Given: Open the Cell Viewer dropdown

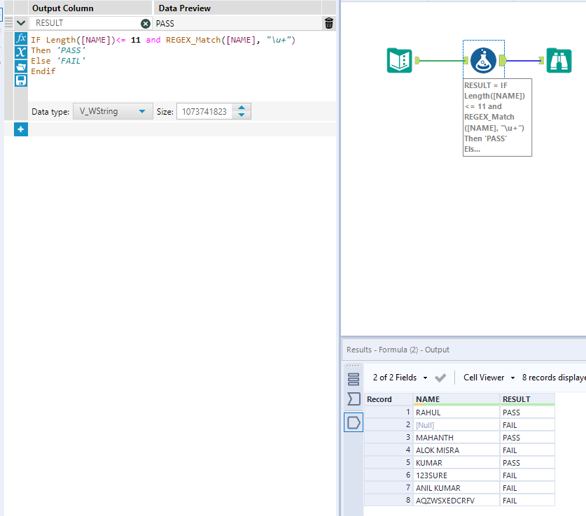Looking at the screenshot, I should [x=489, y=378].
